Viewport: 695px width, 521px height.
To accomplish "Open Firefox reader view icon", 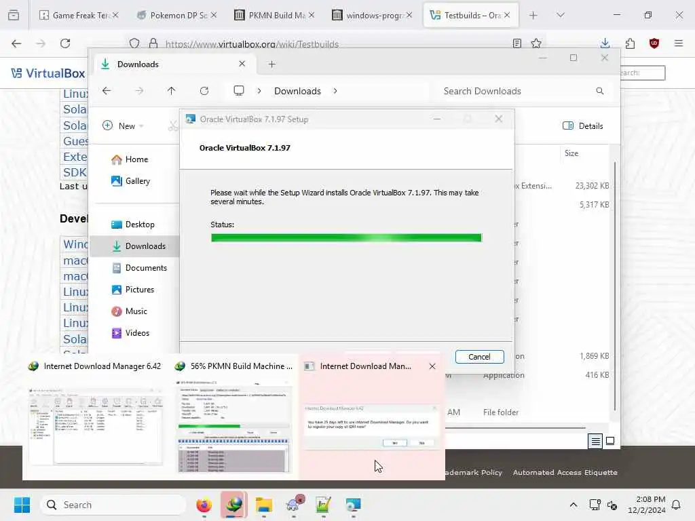I will [516, 43].
